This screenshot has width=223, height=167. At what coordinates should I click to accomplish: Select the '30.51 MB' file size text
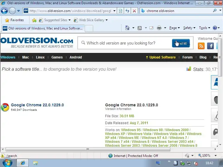coord(127,116)
